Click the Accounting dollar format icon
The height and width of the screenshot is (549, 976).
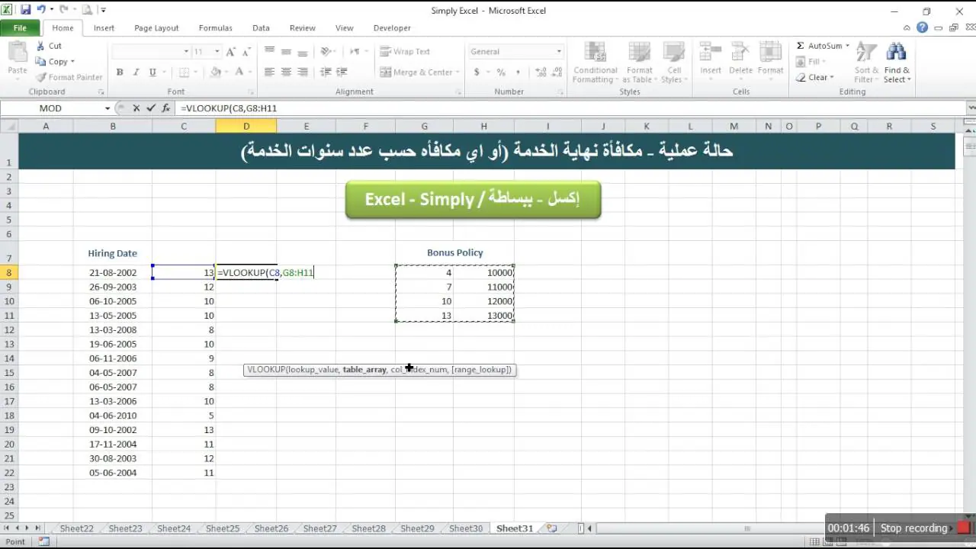[477, 72]
